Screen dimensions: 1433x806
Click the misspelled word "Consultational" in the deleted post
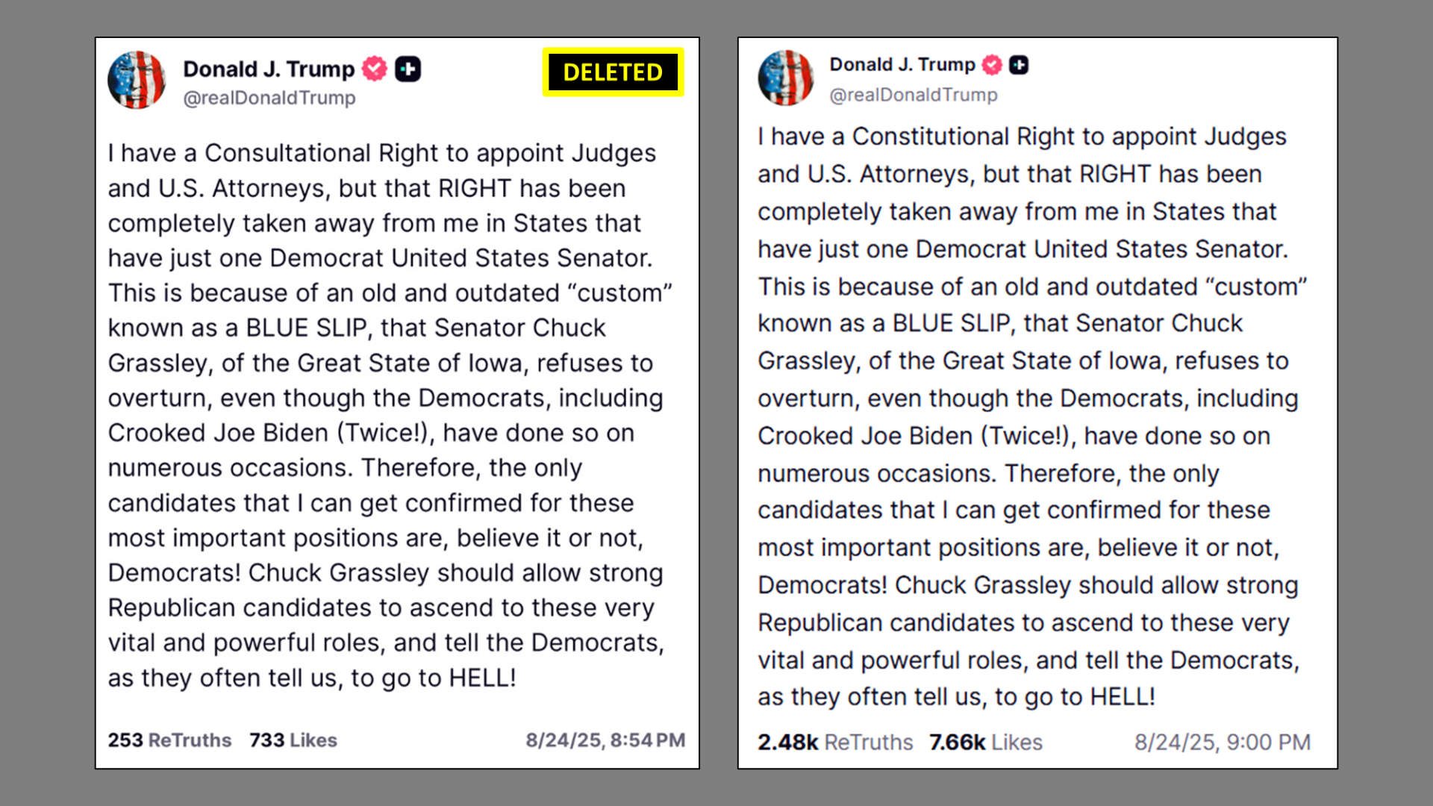[x=287, y=153]
